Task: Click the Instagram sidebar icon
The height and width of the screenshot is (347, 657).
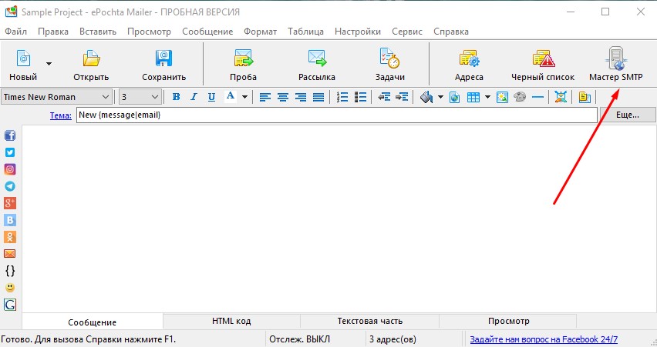Action: (x=10, y=169)
